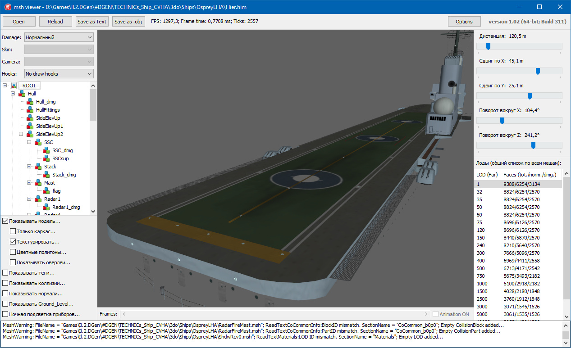Open the Damage dropdown
Viewport: 571px width, 348px height.
point(59,37)
